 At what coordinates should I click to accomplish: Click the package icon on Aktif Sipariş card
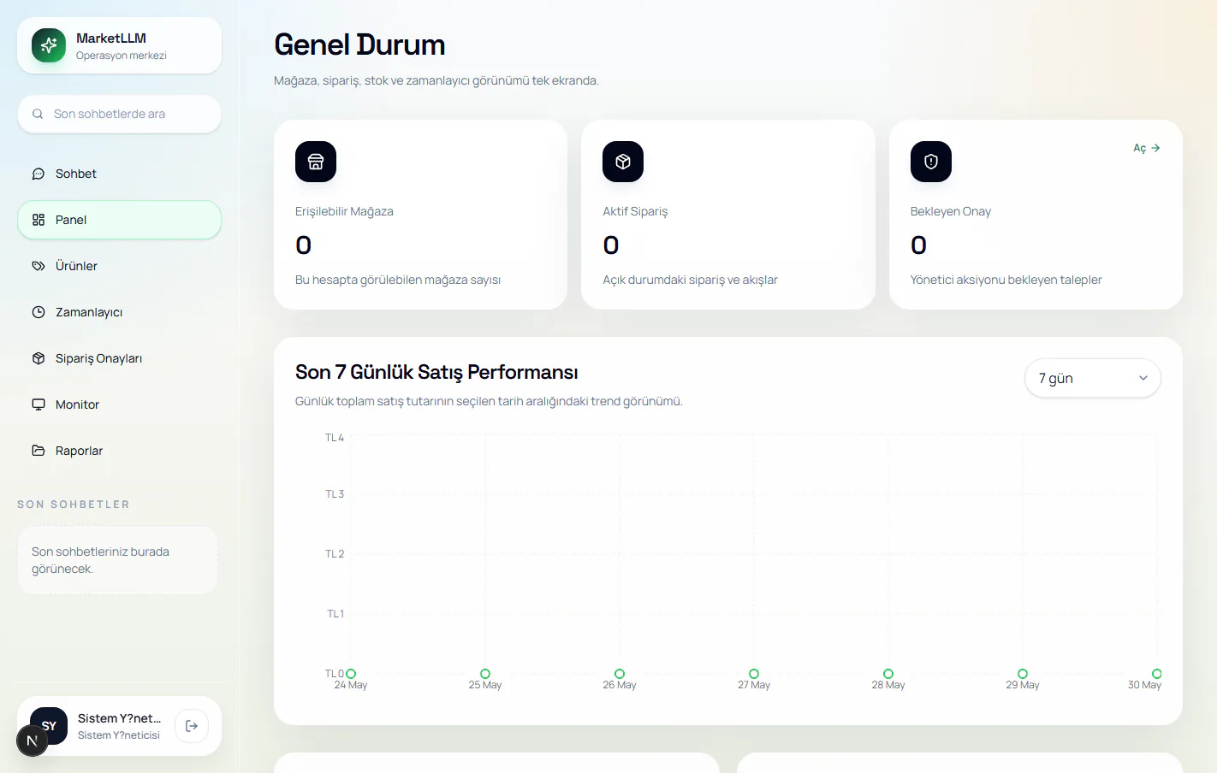click(623, 162)
